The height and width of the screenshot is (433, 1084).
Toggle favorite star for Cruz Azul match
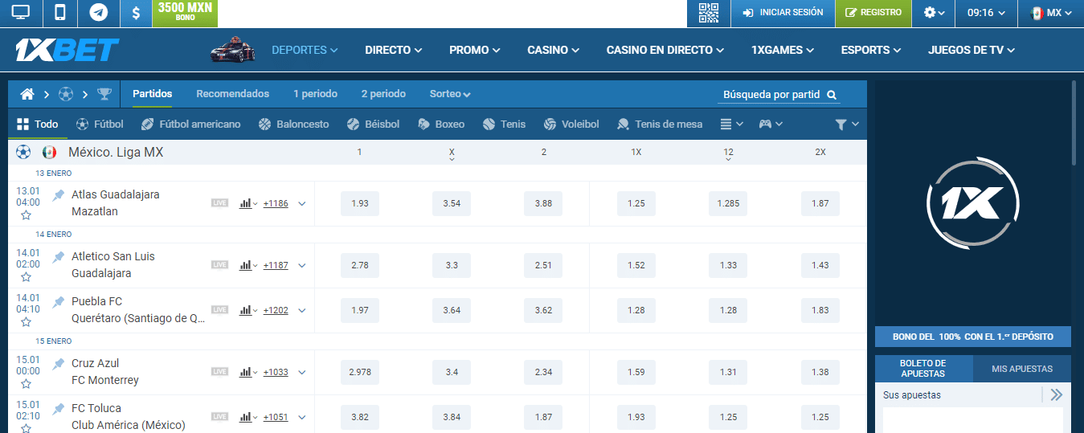(x=26, y=384)
